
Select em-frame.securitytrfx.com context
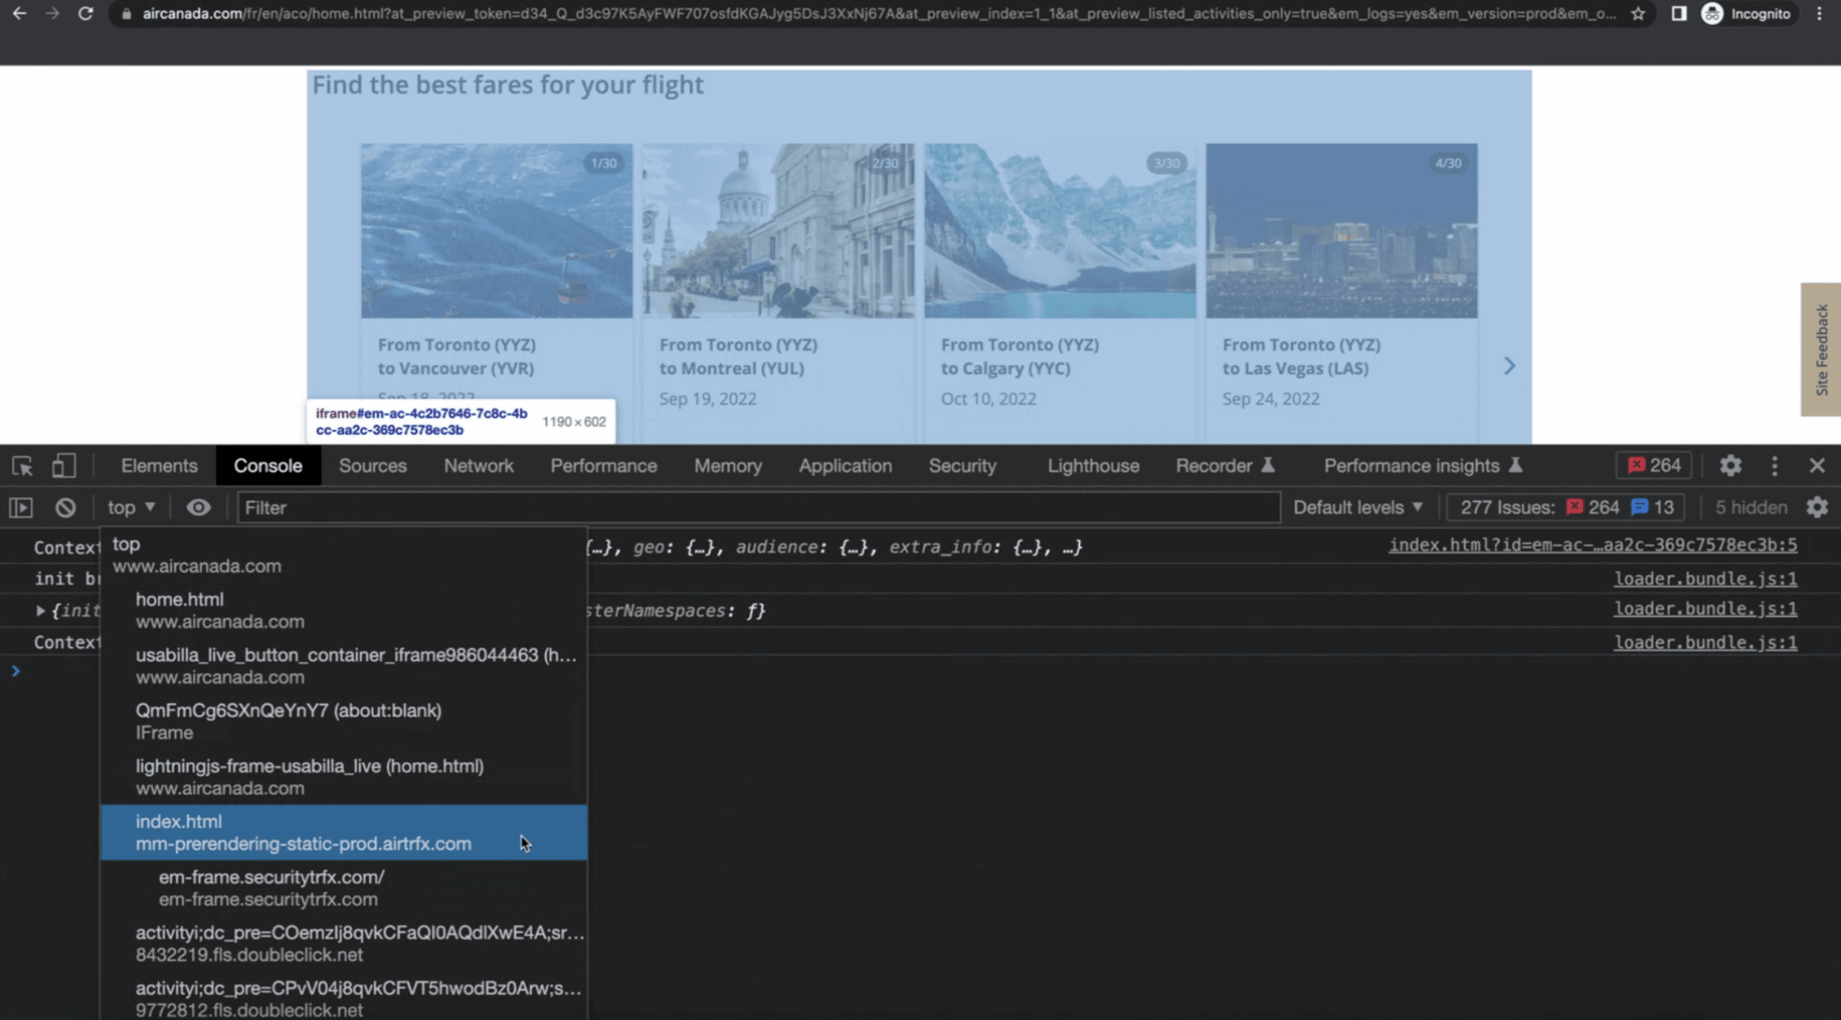click(344, 888)
